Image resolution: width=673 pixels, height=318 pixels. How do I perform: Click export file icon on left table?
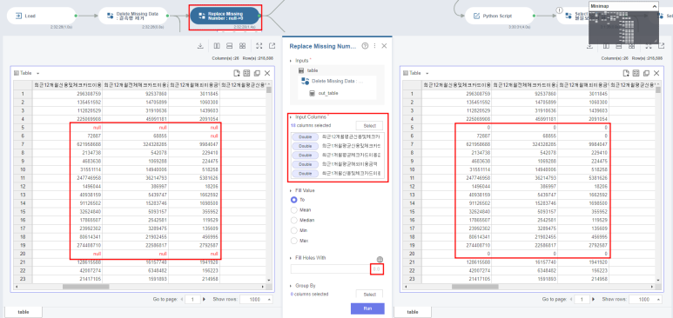(x=237, y=73)
